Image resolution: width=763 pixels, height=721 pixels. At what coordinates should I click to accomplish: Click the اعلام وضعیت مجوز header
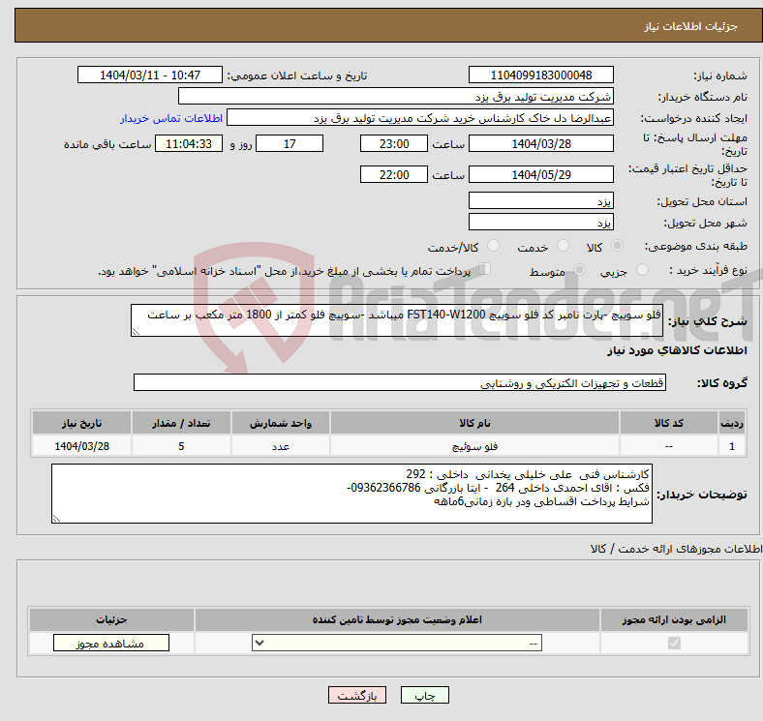click(x=397, y=619)
